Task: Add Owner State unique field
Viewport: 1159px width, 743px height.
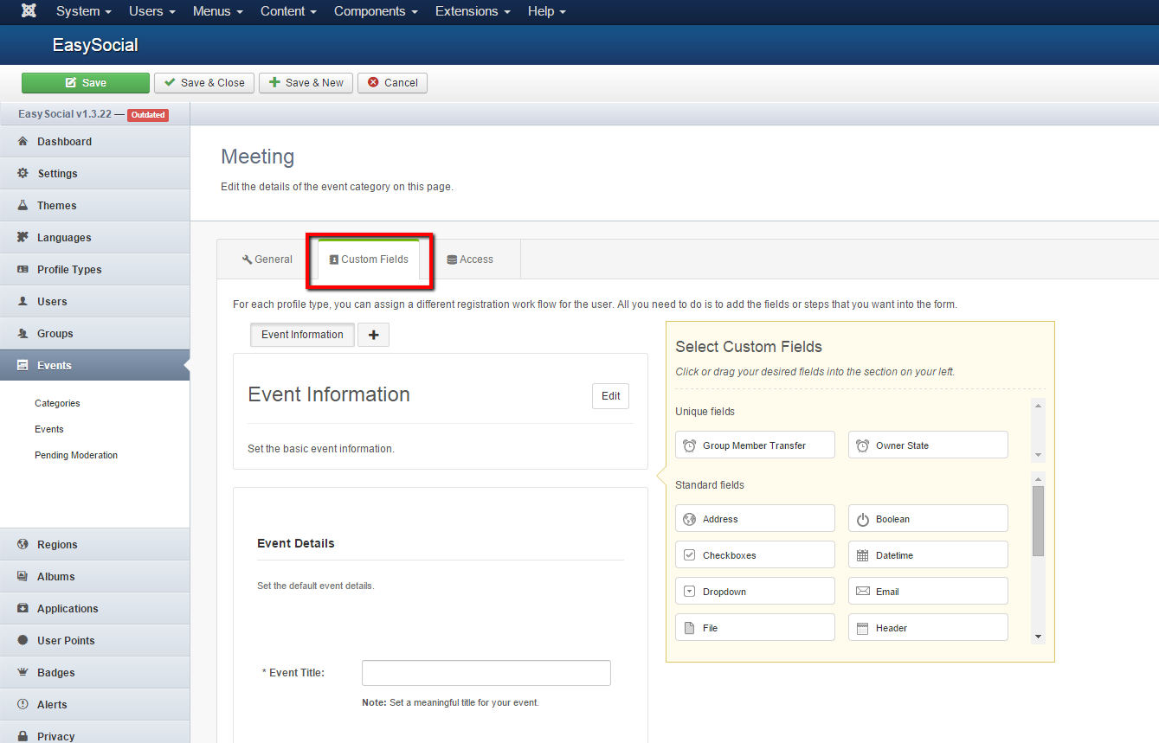Action: click(x=928, y=445)
